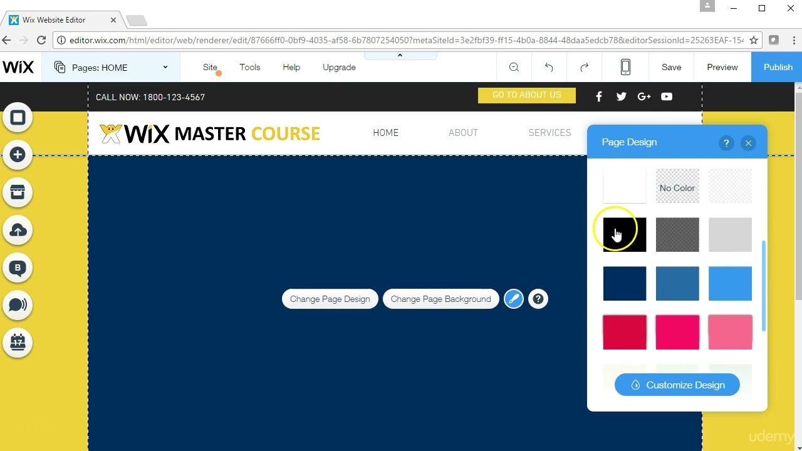Choose the dark gray swatch
This screenshot has width=802, height=451.
click(x=677, y=235)
